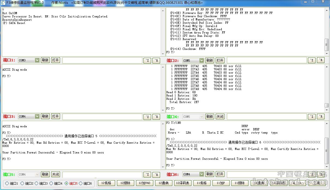The width and height of the screenshot is (330, 190).
Task: Click the ^R button for port 2
Action: tap(320, 60)
